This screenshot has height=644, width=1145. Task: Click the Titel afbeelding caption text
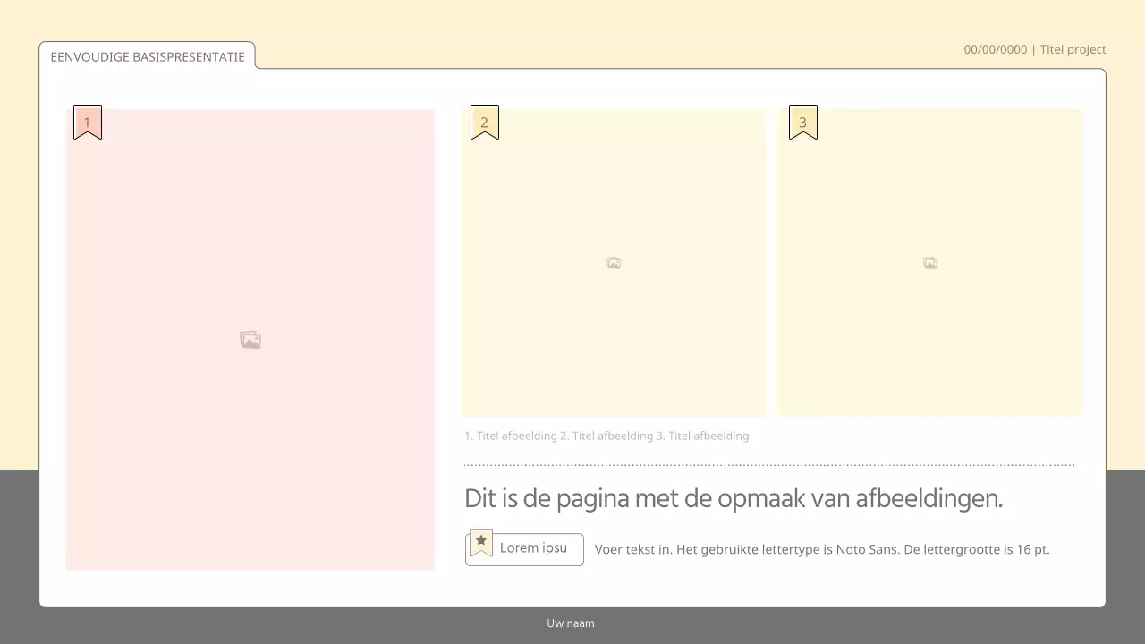coord(607,436)
